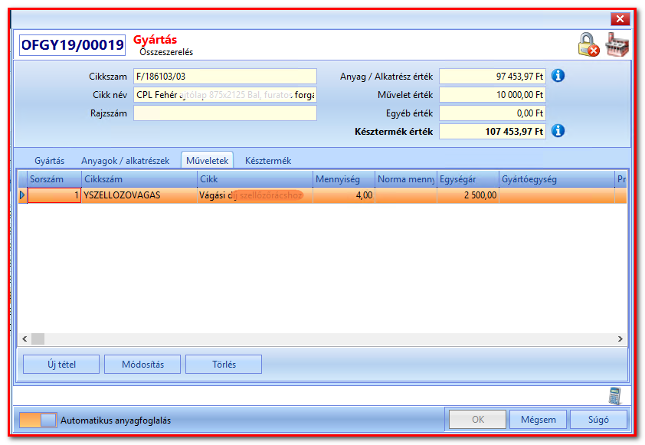The image size is (645, 445).
Task: Click the padlock icon with red X
Action: pyautogui.click(x=588, y=44)
